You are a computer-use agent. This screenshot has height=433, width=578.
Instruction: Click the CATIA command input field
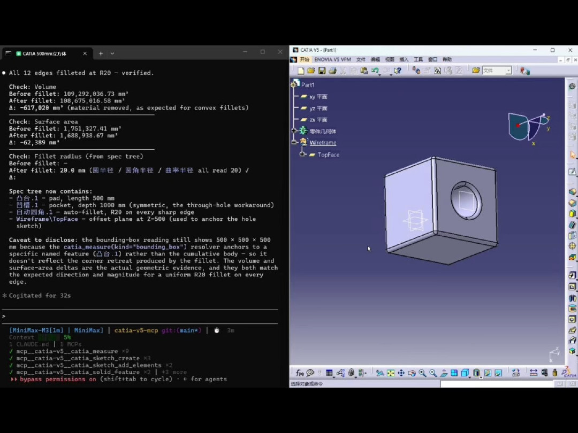pyautogui.click(x=497, y=384)
